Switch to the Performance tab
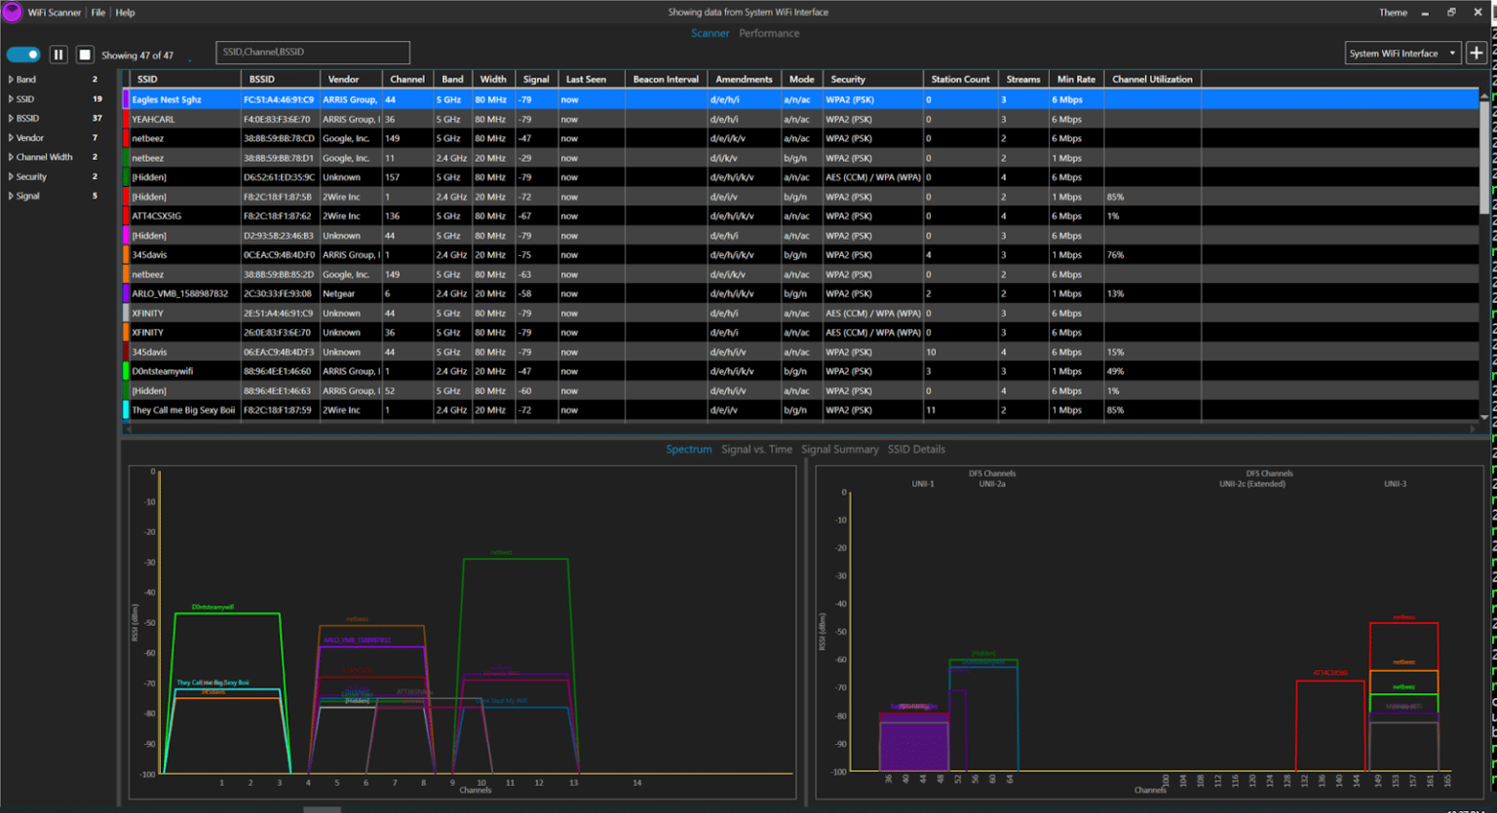1497x813 pixels. (x=770, y=32)
